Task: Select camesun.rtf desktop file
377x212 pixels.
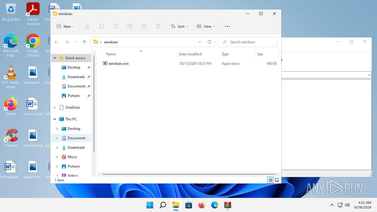Action: tap(33, 106)
